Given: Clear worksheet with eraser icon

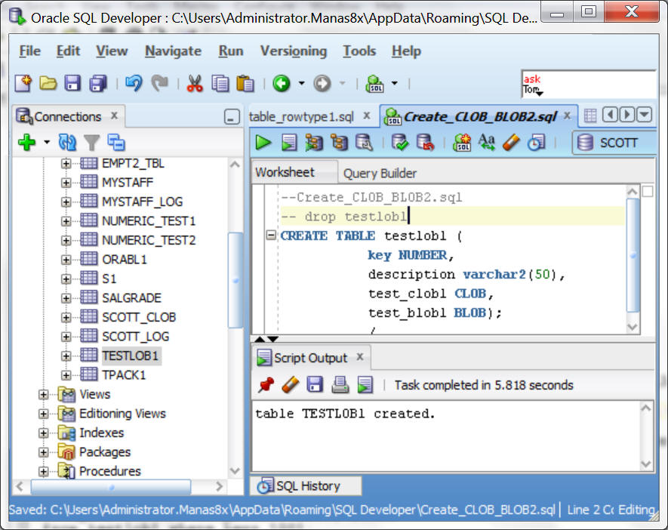Looking at the screenshot, I should 511,143.
